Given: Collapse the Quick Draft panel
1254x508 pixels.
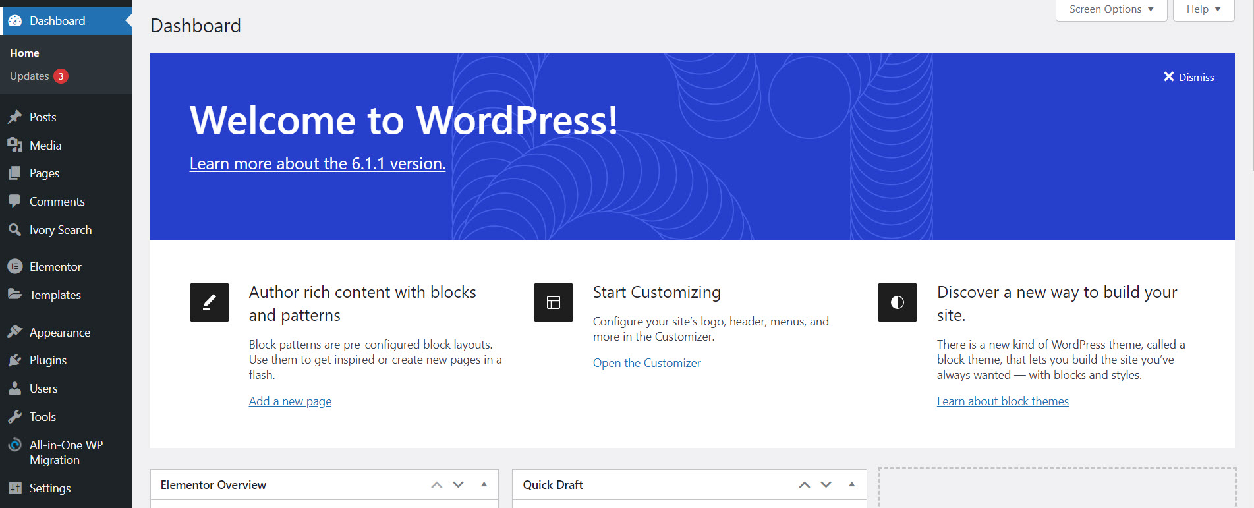Looking at the screenshot, I should click(x=852, y=484).
